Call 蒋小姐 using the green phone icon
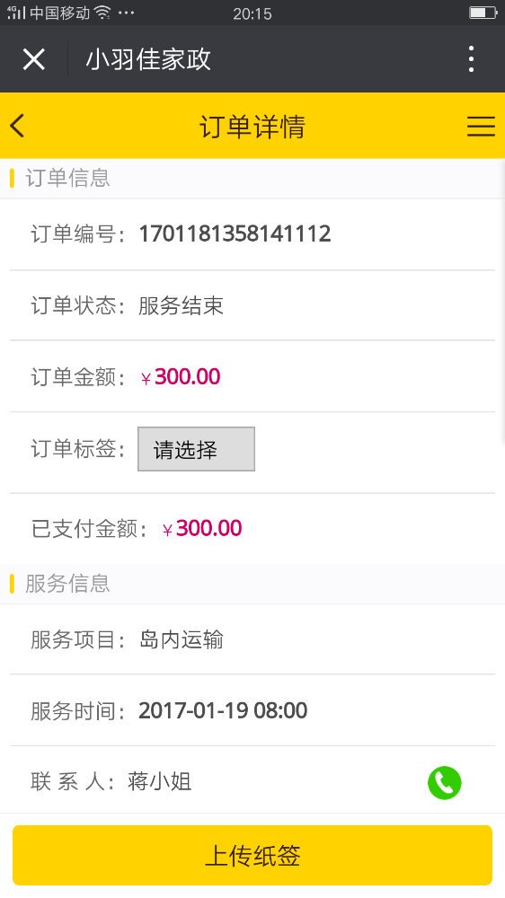 click(x=444, y=782)
